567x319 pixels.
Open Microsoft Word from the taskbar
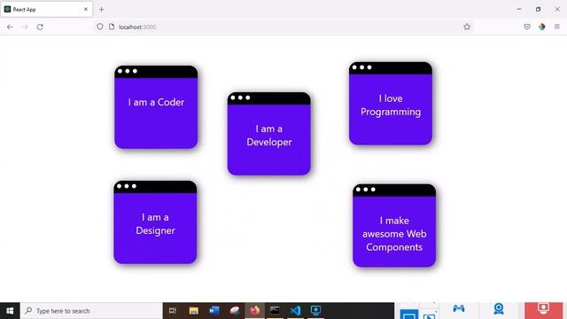[214, 311]
